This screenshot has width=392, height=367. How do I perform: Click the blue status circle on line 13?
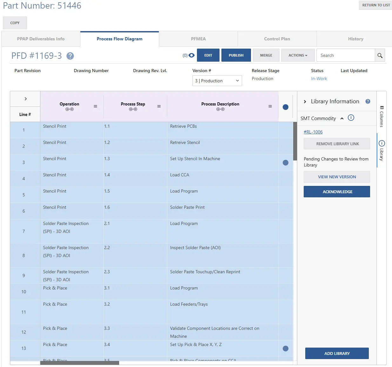point(285,348)
